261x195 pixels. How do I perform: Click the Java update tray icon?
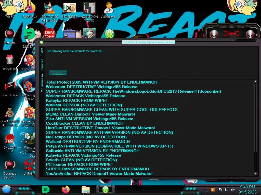pyautogui.click(x=213, y=189)
